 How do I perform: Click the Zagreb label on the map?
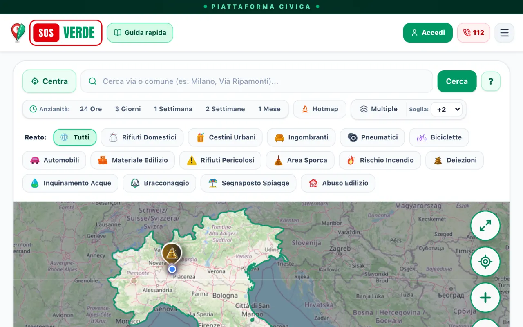(340, 248)
